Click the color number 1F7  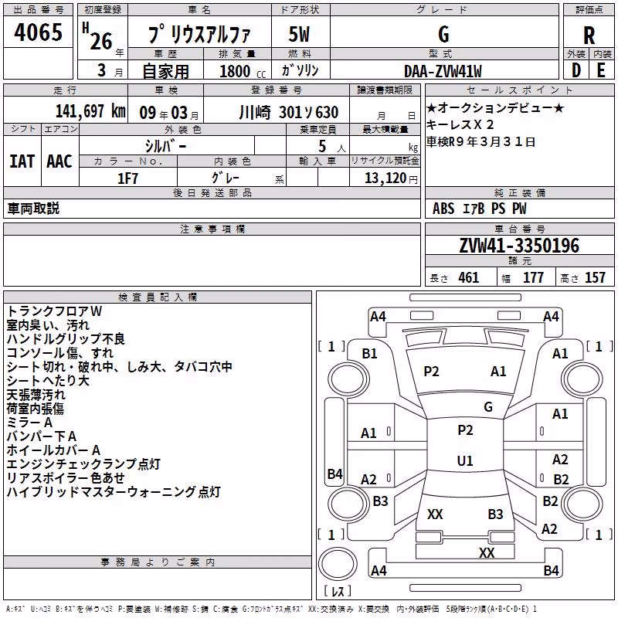pos(127,178)
